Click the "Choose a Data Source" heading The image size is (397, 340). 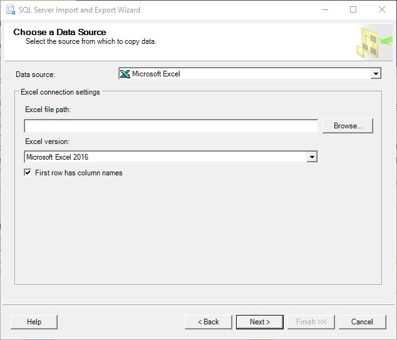59,32
